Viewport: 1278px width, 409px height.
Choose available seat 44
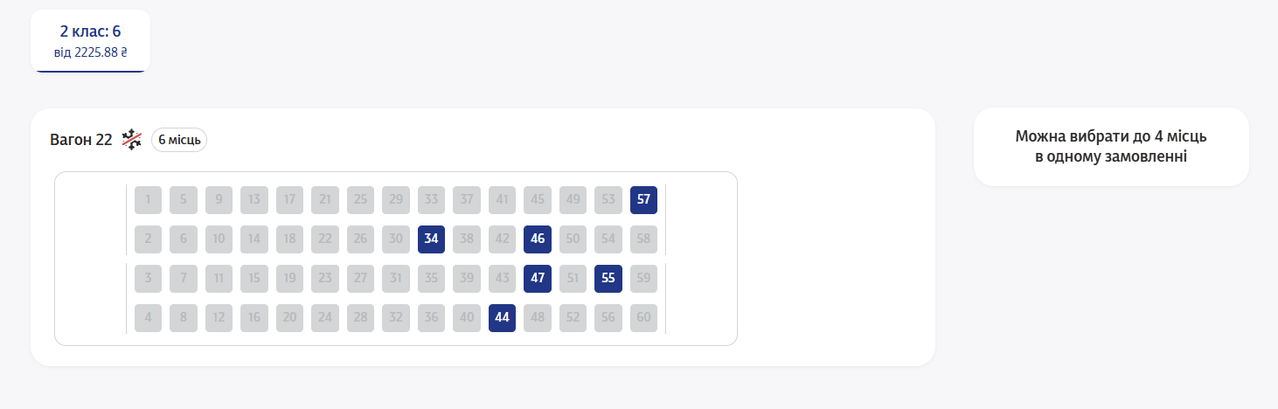point(502,318)
